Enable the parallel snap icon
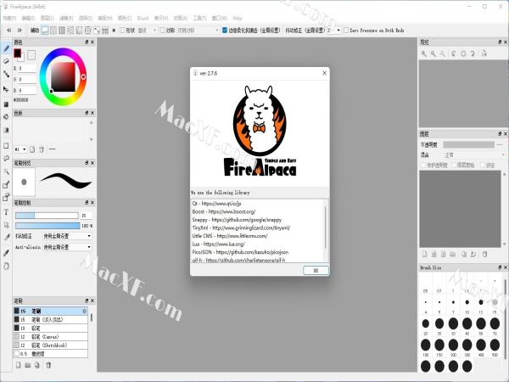 [x=53, y=31]
